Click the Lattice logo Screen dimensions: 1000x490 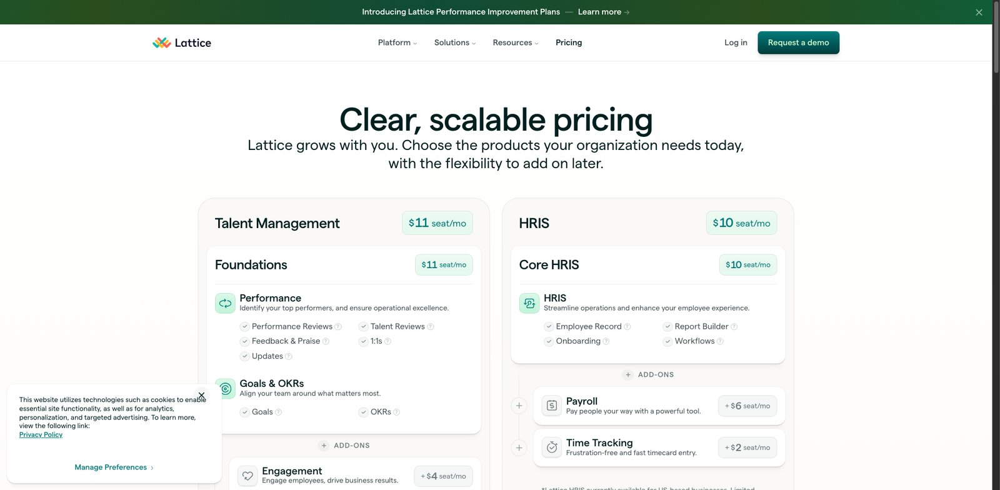click(182, 42)
